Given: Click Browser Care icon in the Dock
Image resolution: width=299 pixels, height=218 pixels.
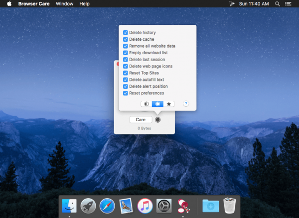Looking at the screenshot, I should (x=183, y=206).
